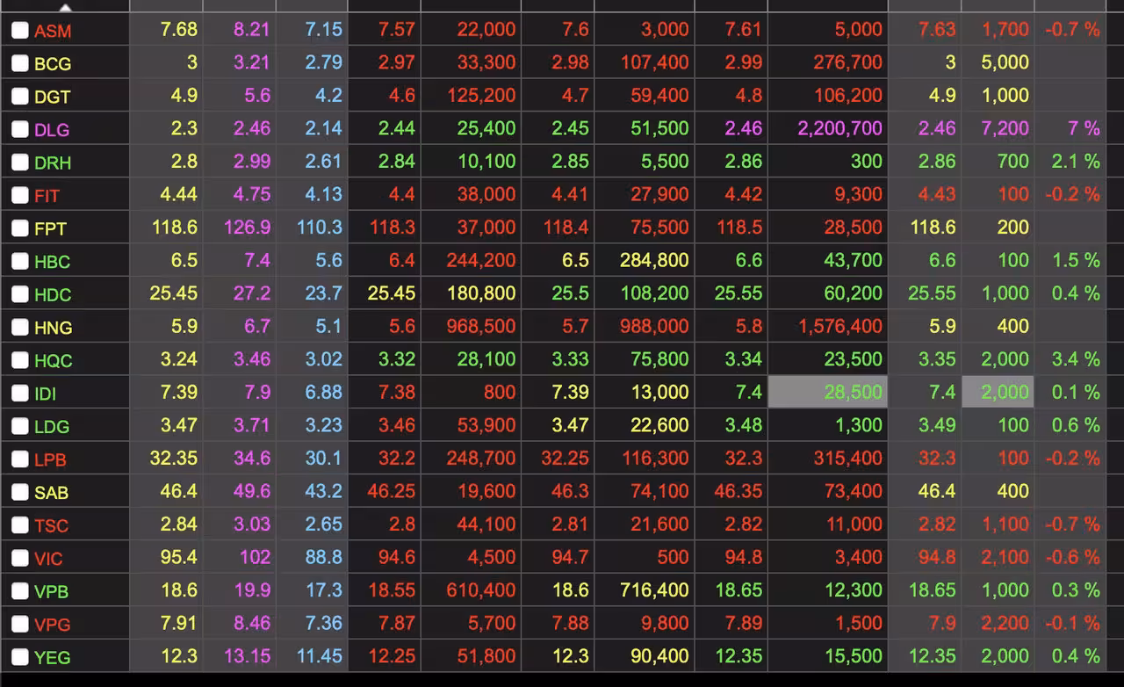
Task: Select the 276,700 volume in BCG row
Action: [847, 62]
